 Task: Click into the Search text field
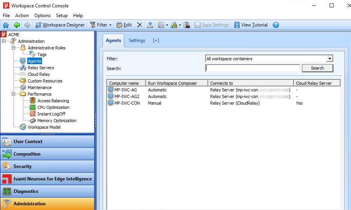click(253, 68)
